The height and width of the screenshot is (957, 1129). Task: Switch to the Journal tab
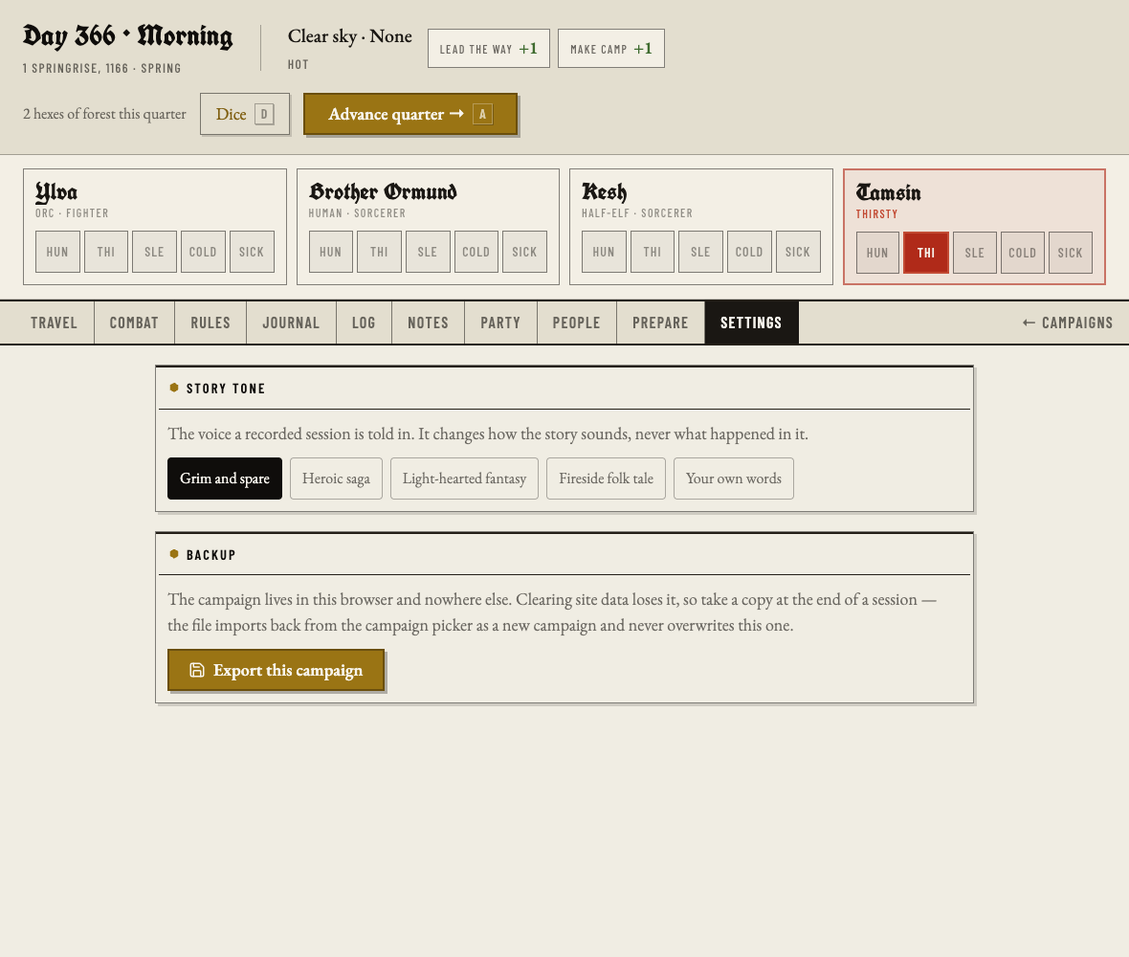(x=291, y=323)
